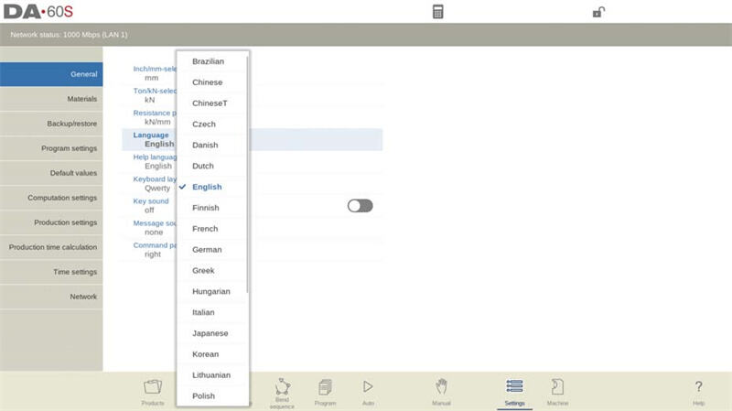Switch to Auto mode play icon

point(368,391)
